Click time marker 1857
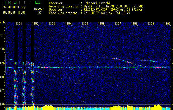173x110 pixels. point(118,24)
